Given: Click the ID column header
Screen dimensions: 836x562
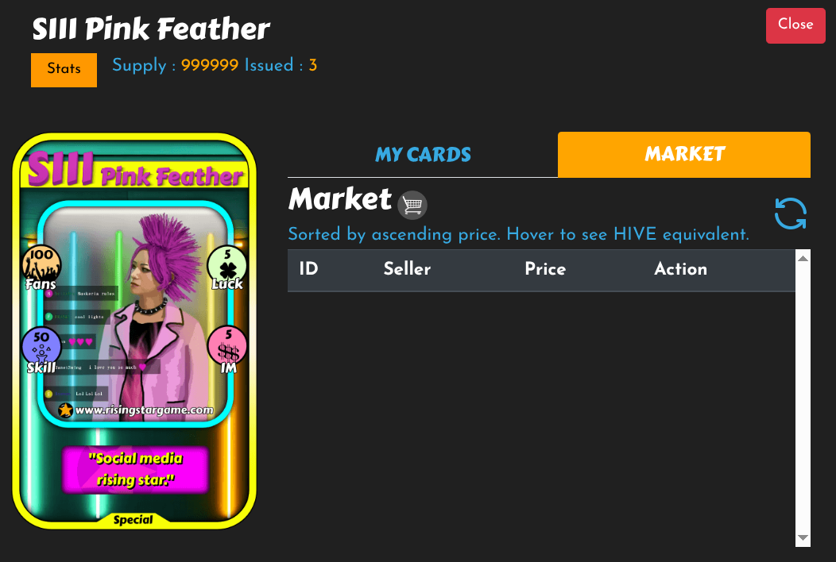Looking at the screenshot, I should [x=308, y=268].
